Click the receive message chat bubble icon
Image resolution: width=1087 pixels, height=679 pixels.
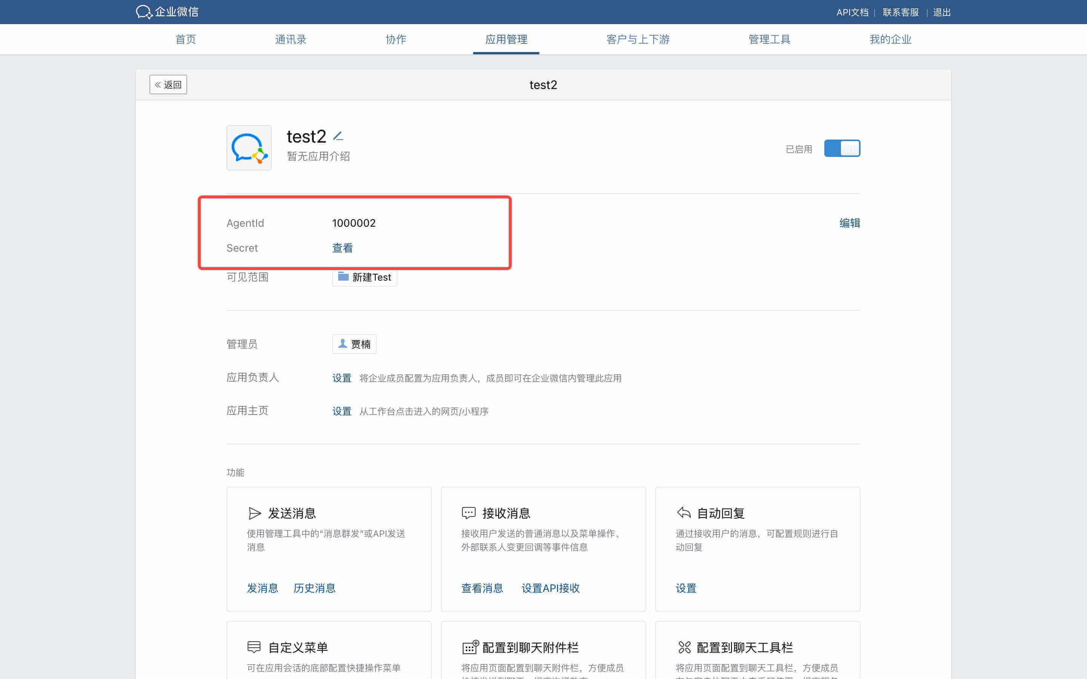pyautogui.click(x=468, y=513)
